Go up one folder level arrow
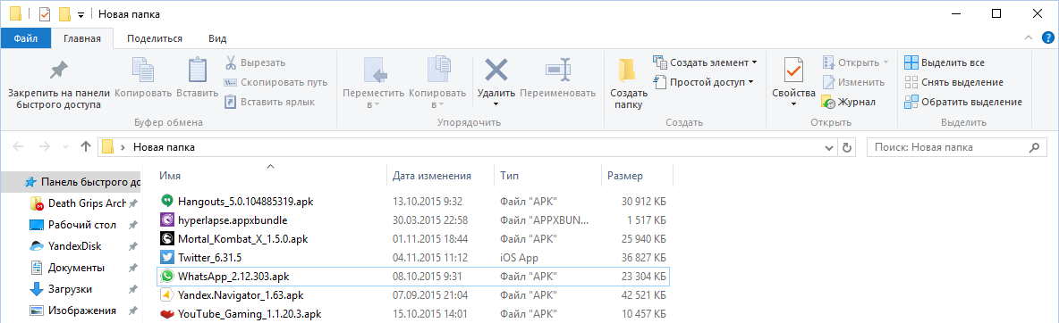The width and height of the screenshot is (1059, 323). click(86, 146)
